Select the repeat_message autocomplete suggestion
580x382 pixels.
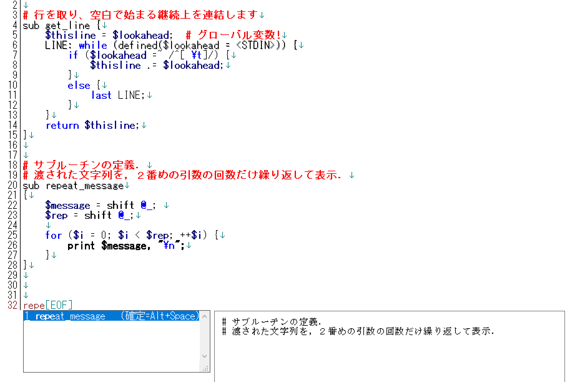click(x=111, y=316)
